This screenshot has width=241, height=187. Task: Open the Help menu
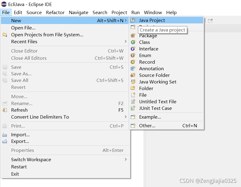[171, 12]
